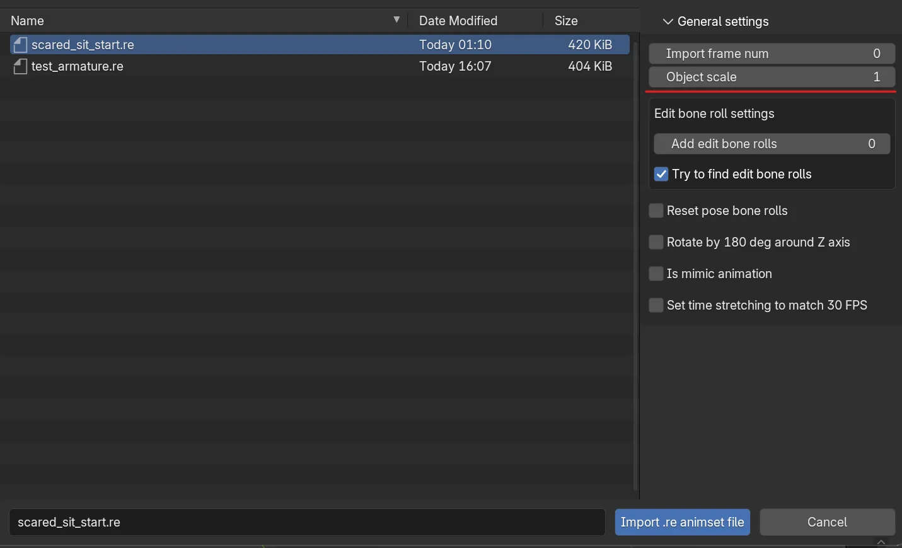This screenshot has width=902, height=548.
Task: Enable Reset pose bone rolls
Action: click(x=656, y=211)
